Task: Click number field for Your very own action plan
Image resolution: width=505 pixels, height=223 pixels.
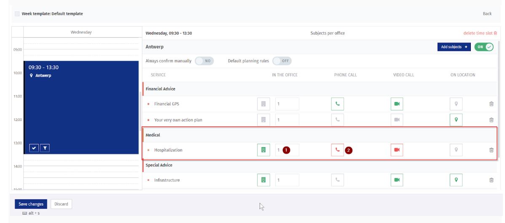Action: [x=287, y=120]
